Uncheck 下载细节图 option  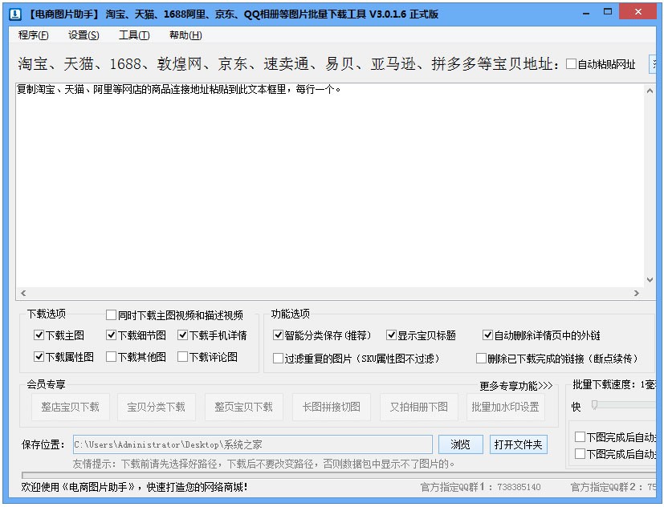[x=111, y=335]
